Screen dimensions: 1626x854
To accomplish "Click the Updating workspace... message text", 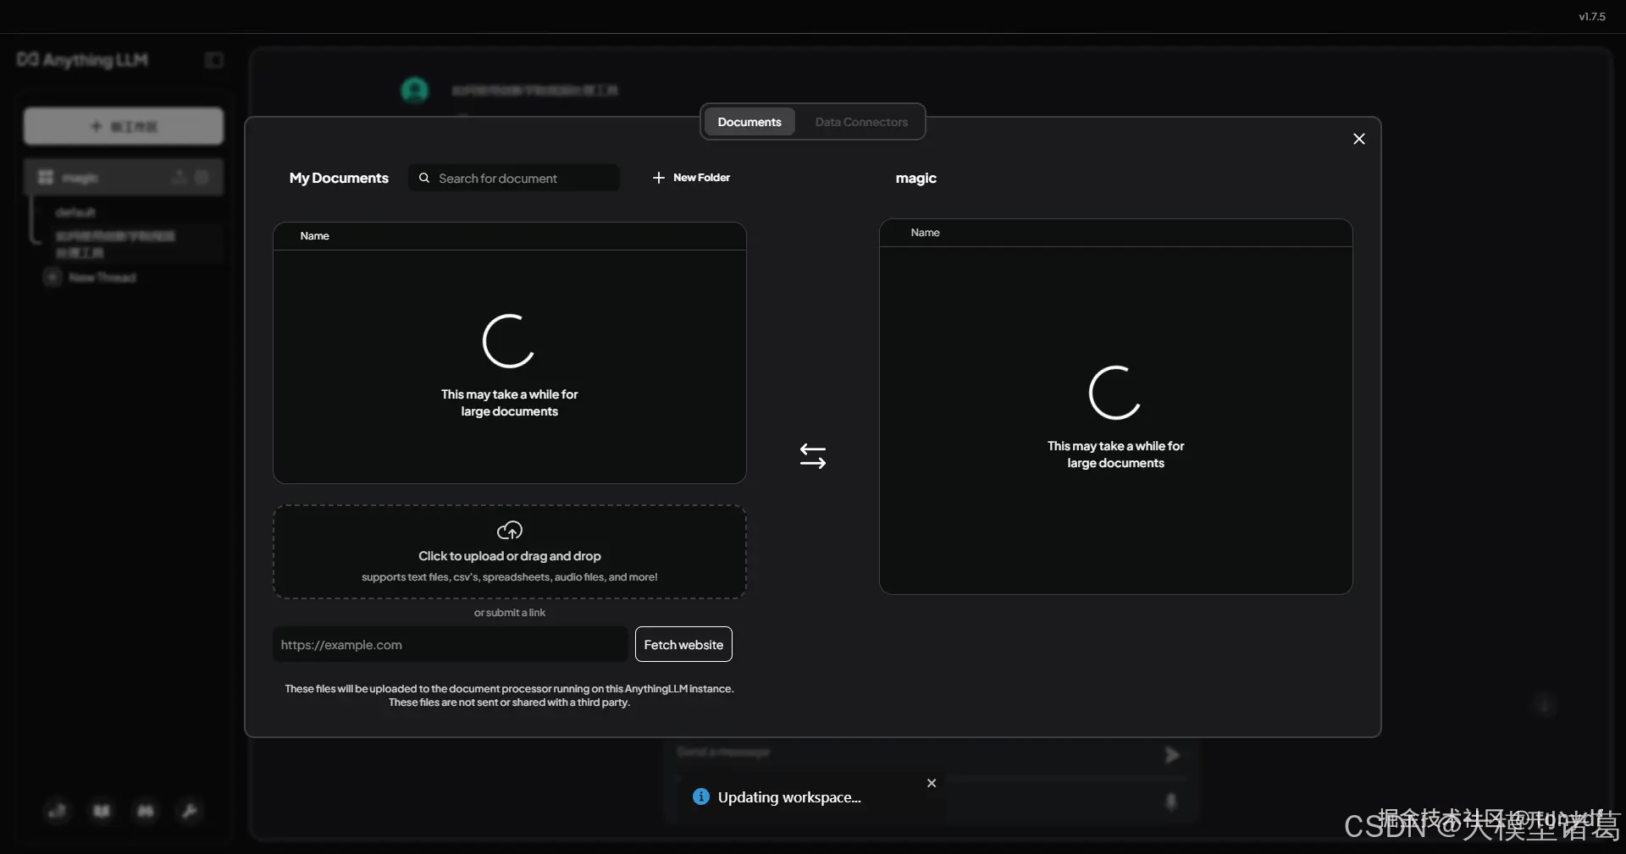I will coord(789,797).
